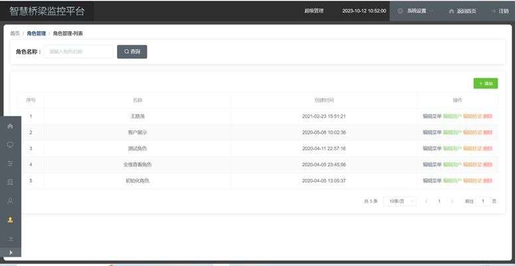Expand the sidebar with bottom arrow
The width and height of the screenshot is (515, 266).
pos(10,253)
